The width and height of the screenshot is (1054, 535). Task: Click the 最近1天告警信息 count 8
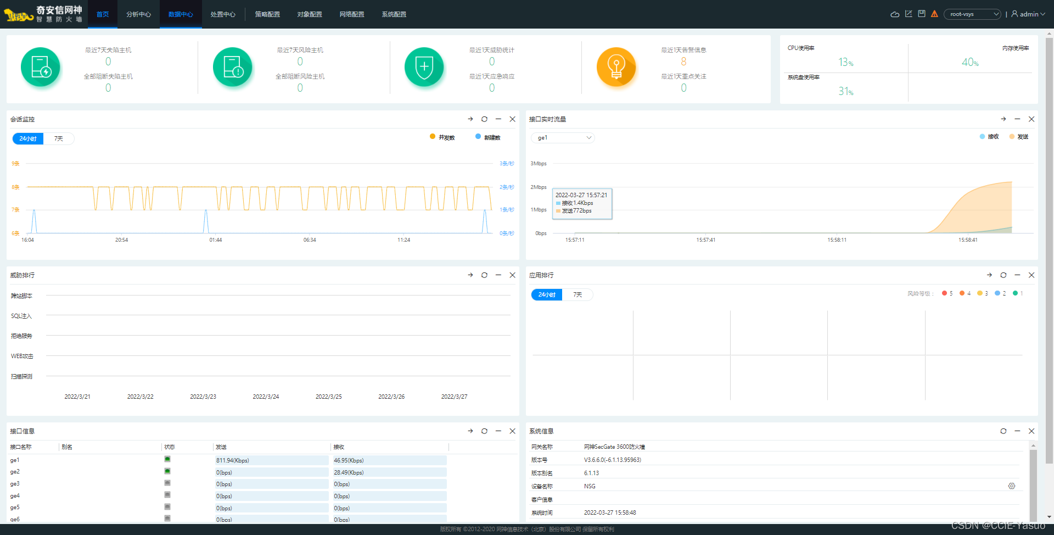[683, 62]
